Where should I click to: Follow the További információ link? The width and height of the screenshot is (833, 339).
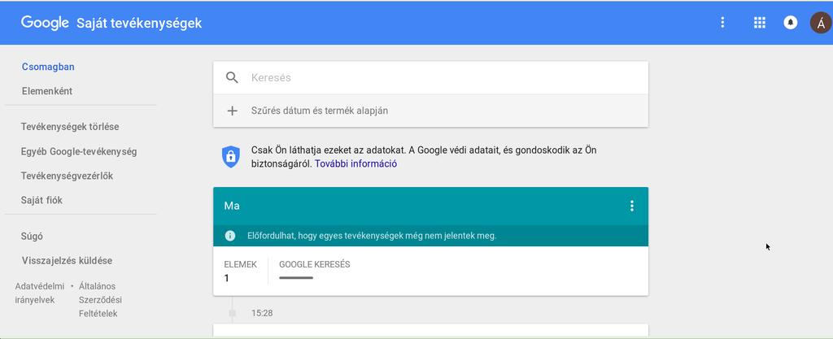(x=356, y=164)
